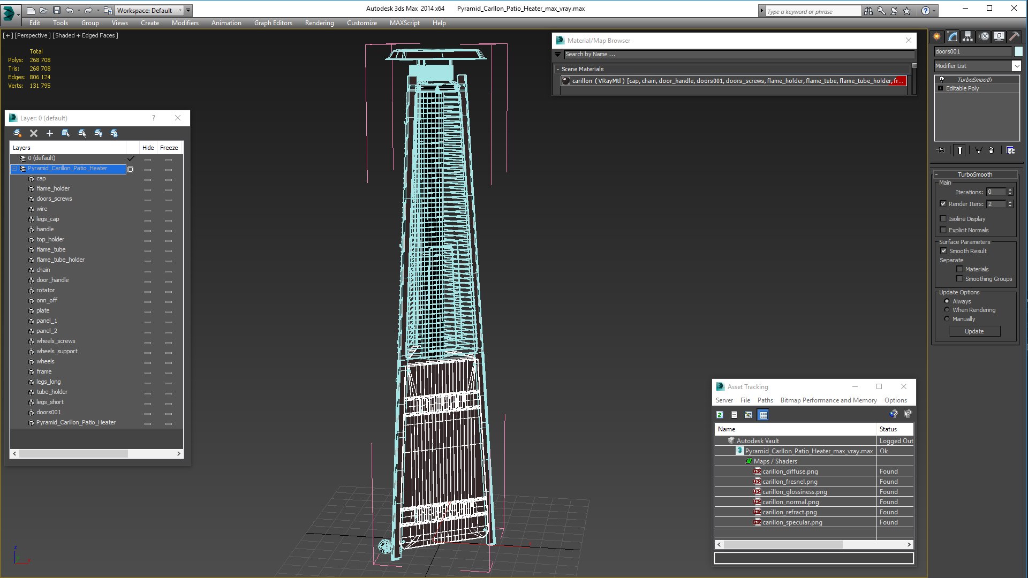This screenshot has height=578, width=1028.
Task: Click the Freeze column header in Layers
Action: (x=169, y=148)
